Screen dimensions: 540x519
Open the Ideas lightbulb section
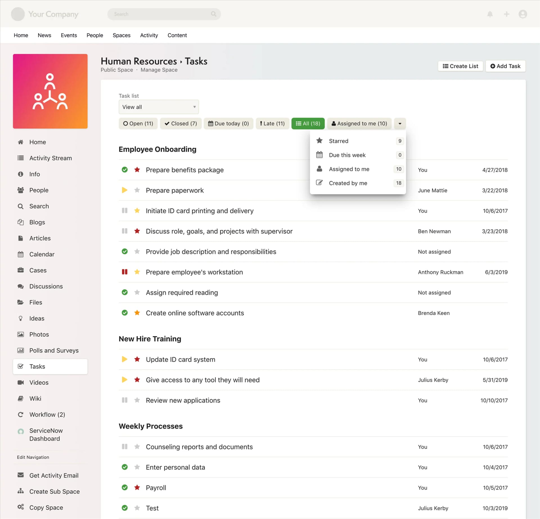[37, 318]
